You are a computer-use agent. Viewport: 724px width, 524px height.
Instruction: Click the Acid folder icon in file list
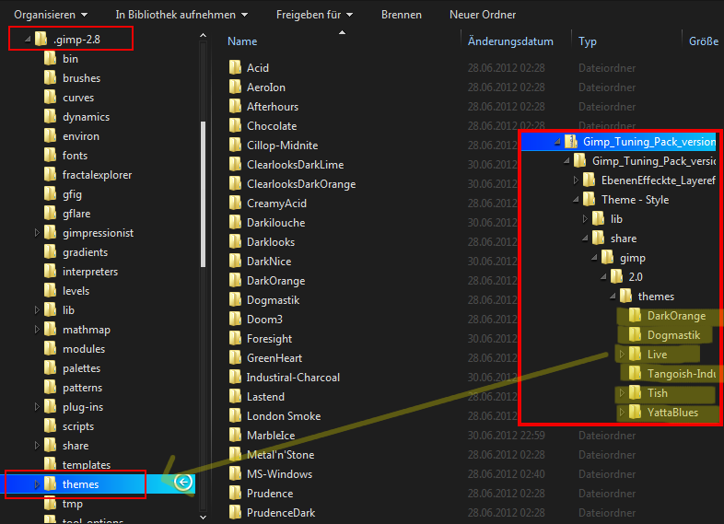235,68
